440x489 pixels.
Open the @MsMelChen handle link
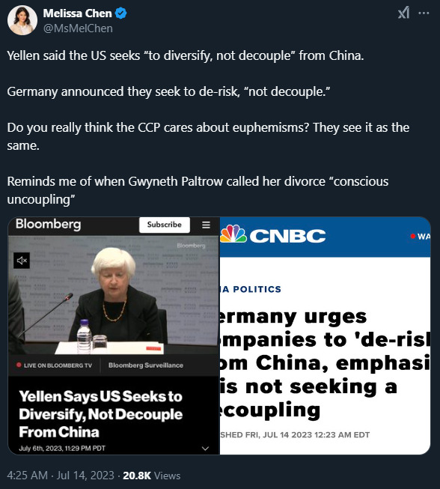tap(78, 28)
